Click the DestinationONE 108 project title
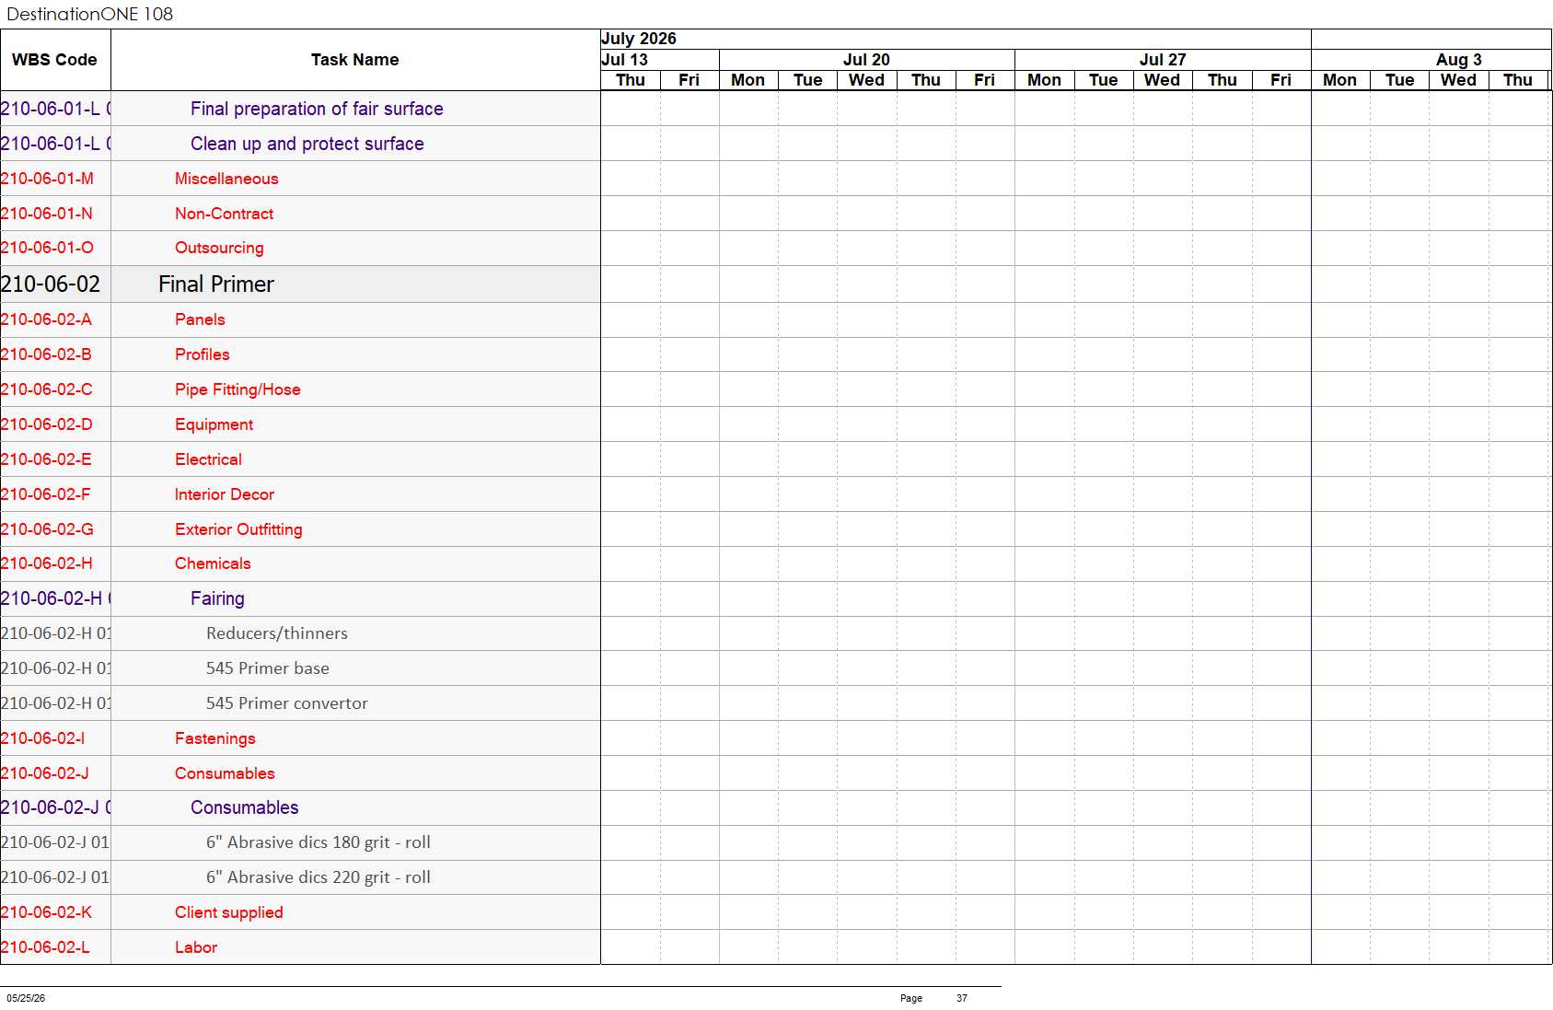 pos(90,14)
